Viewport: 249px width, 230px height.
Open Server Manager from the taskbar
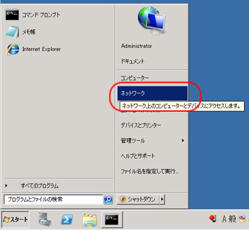point(45,219)
